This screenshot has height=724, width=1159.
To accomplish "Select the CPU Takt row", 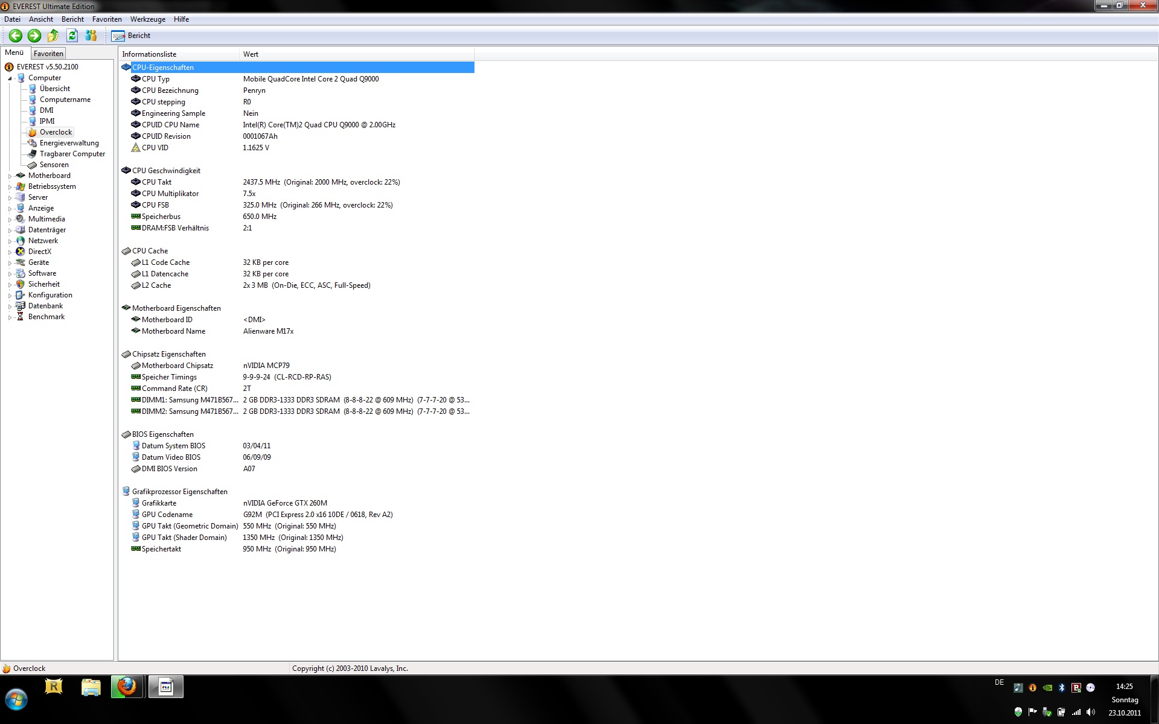I will 156,182.
